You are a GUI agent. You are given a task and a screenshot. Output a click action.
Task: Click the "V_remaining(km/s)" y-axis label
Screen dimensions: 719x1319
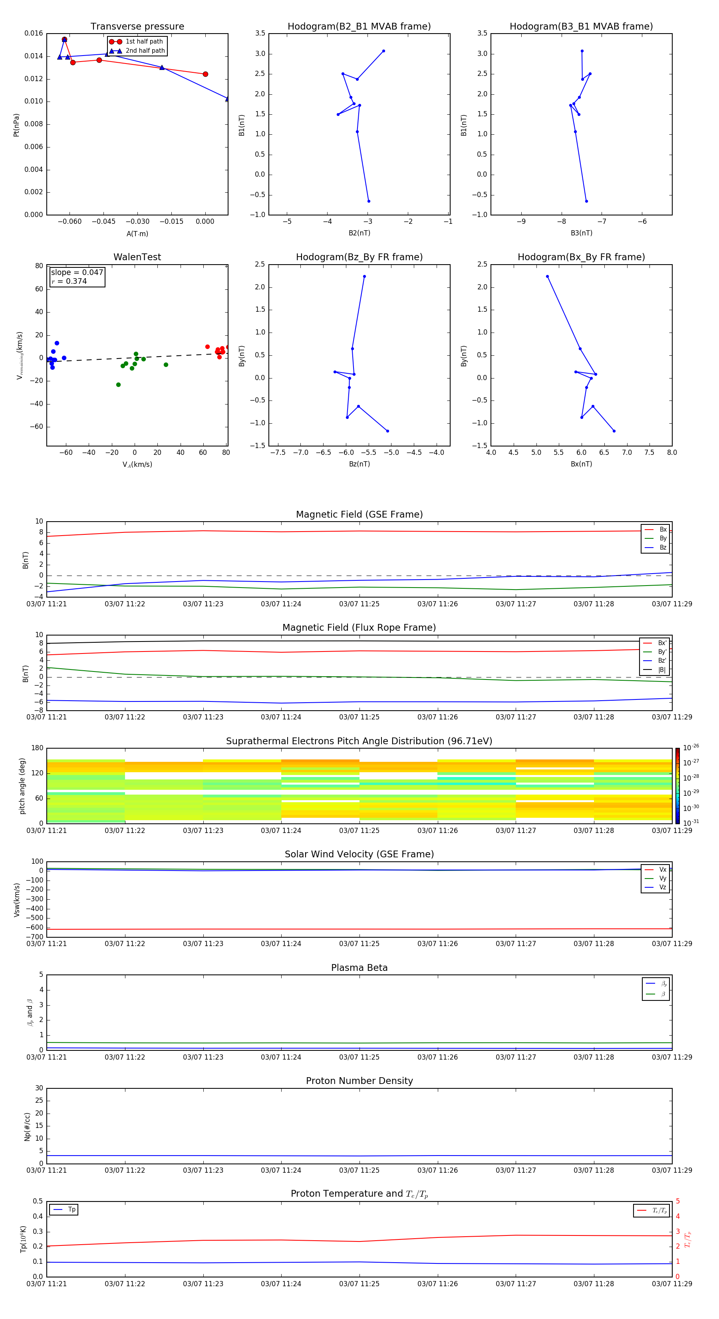coord(20,356)
